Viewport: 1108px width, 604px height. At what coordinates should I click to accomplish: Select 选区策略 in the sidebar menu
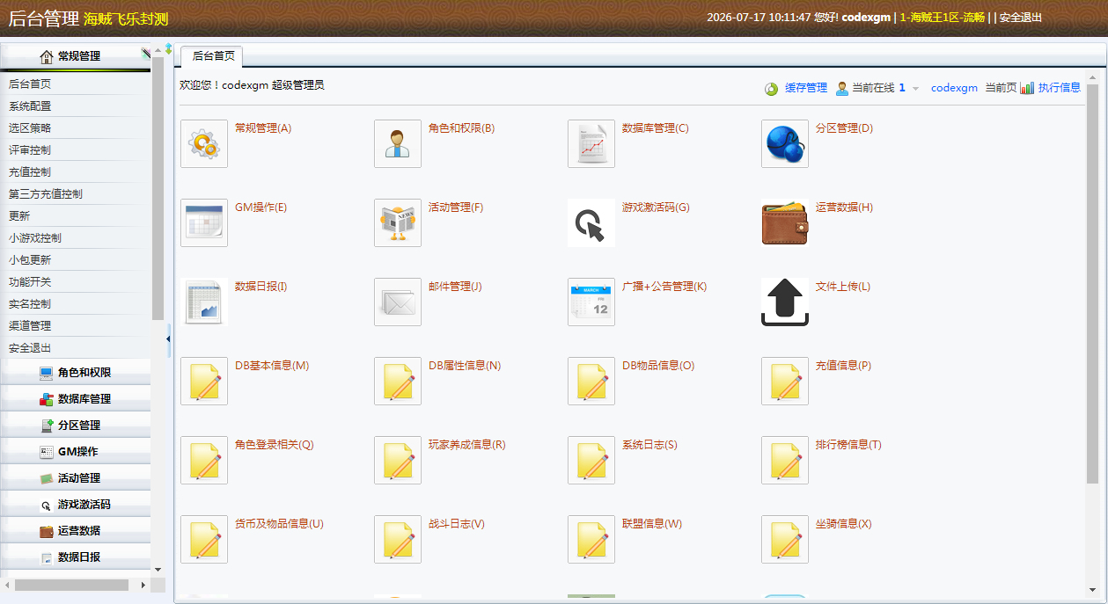click(x=30, y=127)
